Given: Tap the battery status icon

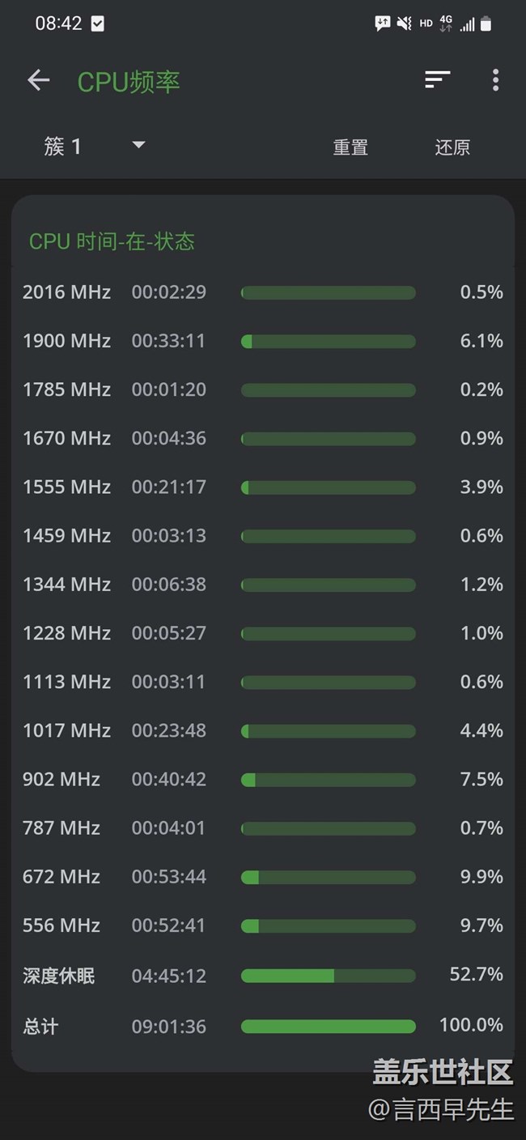Looking at the screenshot, I should pyautogui.click(x=486, y=24).
